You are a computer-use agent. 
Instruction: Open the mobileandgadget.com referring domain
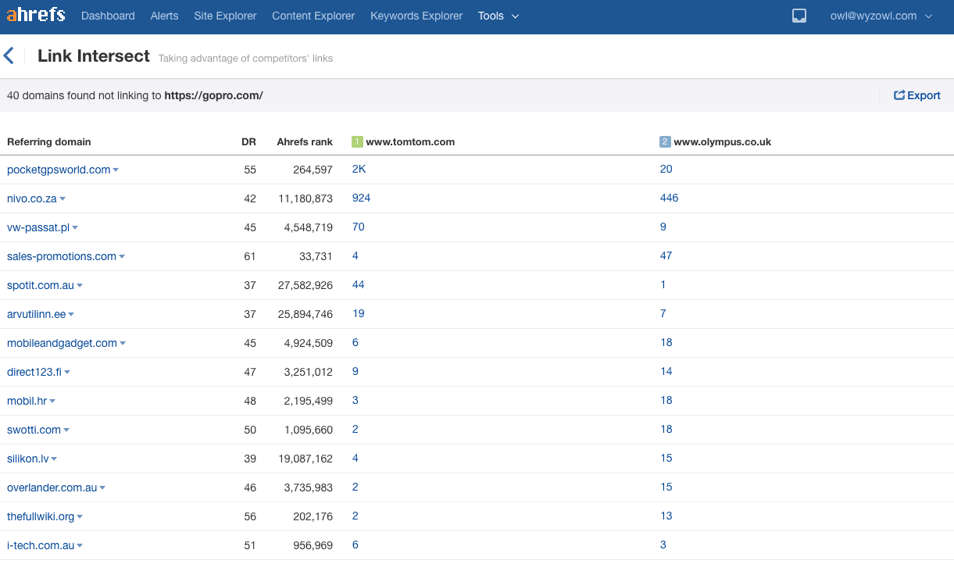click(x=62, y=343)
